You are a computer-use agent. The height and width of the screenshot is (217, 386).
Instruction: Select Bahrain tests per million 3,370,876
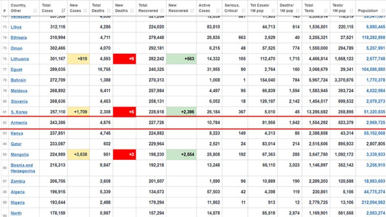pos(344,80)
